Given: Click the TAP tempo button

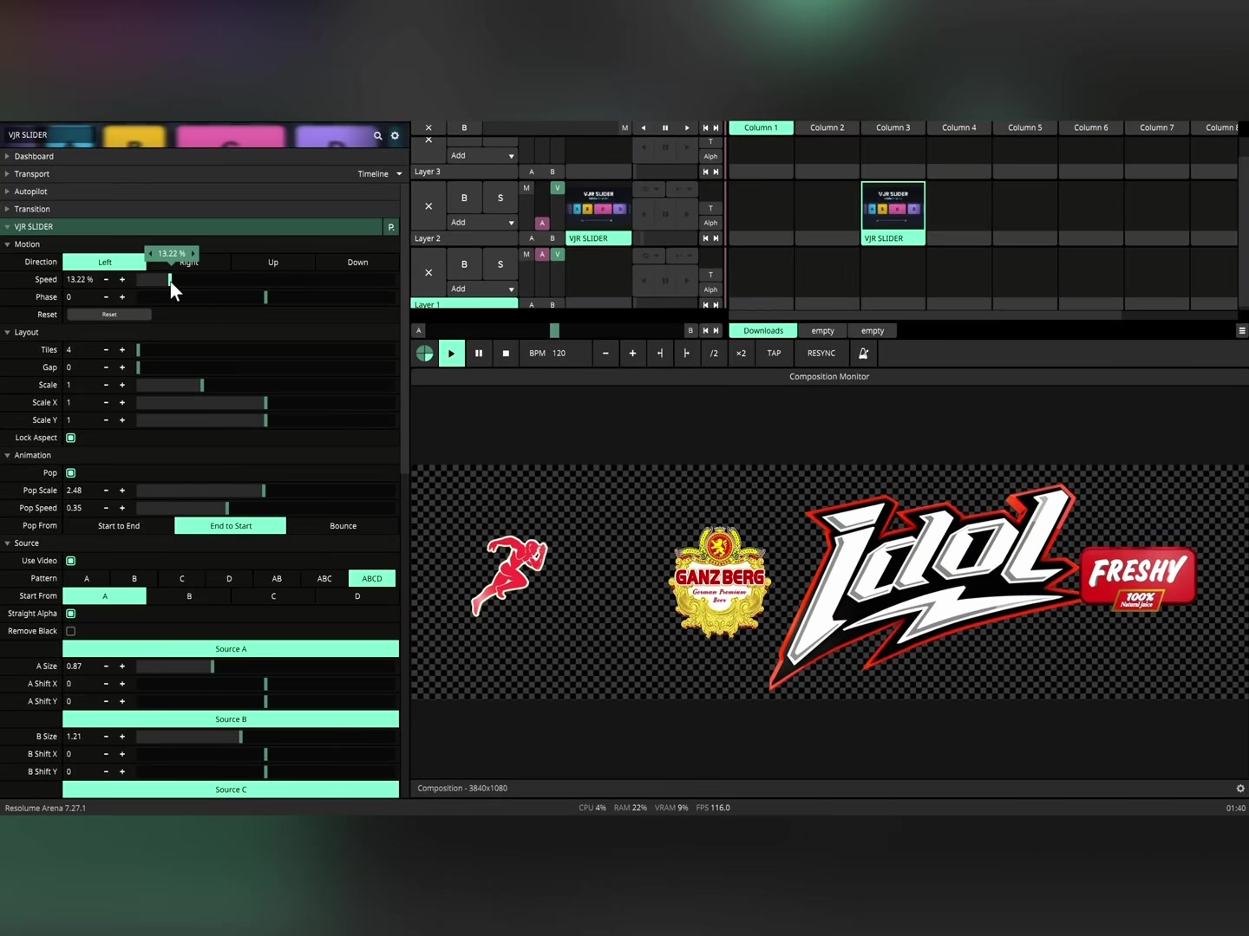Looking at the screenshot, I should click(774, 354).
